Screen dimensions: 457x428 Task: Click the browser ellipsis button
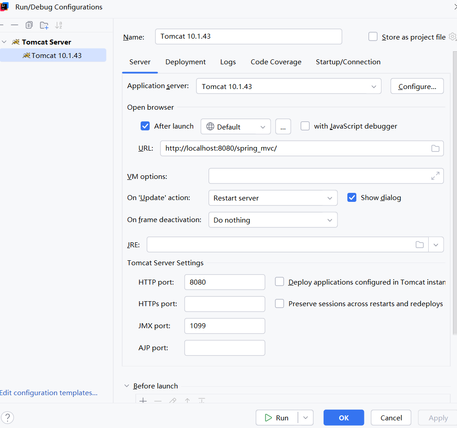(x=283, y=126)
